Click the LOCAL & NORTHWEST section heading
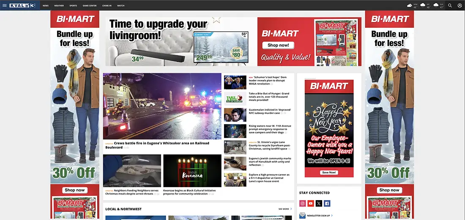 click(123, 209)
